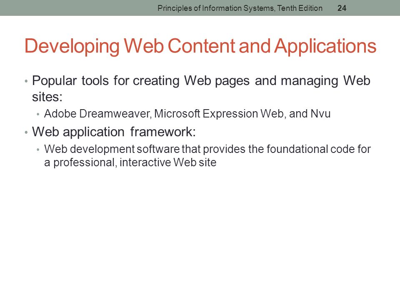Image resolution: width=400 pixels, height=300 pixels.
Task: Click the line 'a professional, interactive Web site'
Action: tap(130, 162)
